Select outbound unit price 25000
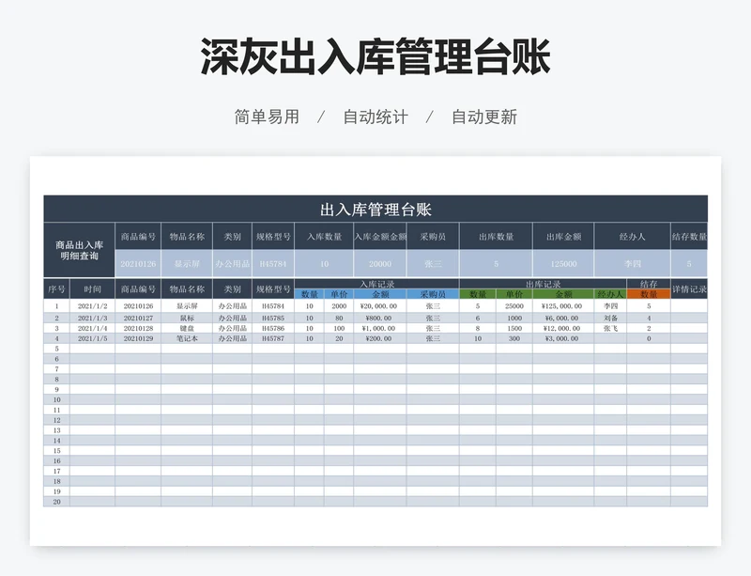The width and height of the screenshot is (751, 576). coord(513,306)
